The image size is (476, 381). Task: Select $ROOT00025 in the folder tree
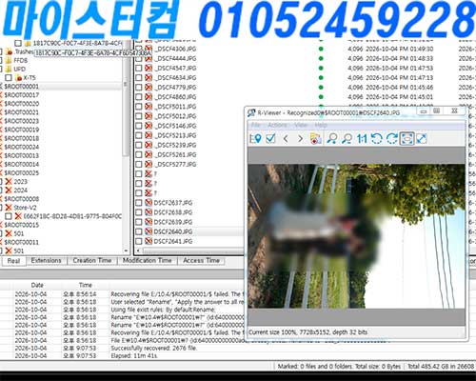click(21, 173)
